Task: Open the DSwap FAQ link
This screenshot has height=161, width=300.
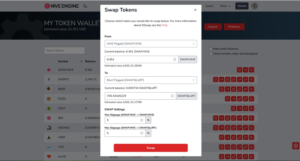Action: 164,25
